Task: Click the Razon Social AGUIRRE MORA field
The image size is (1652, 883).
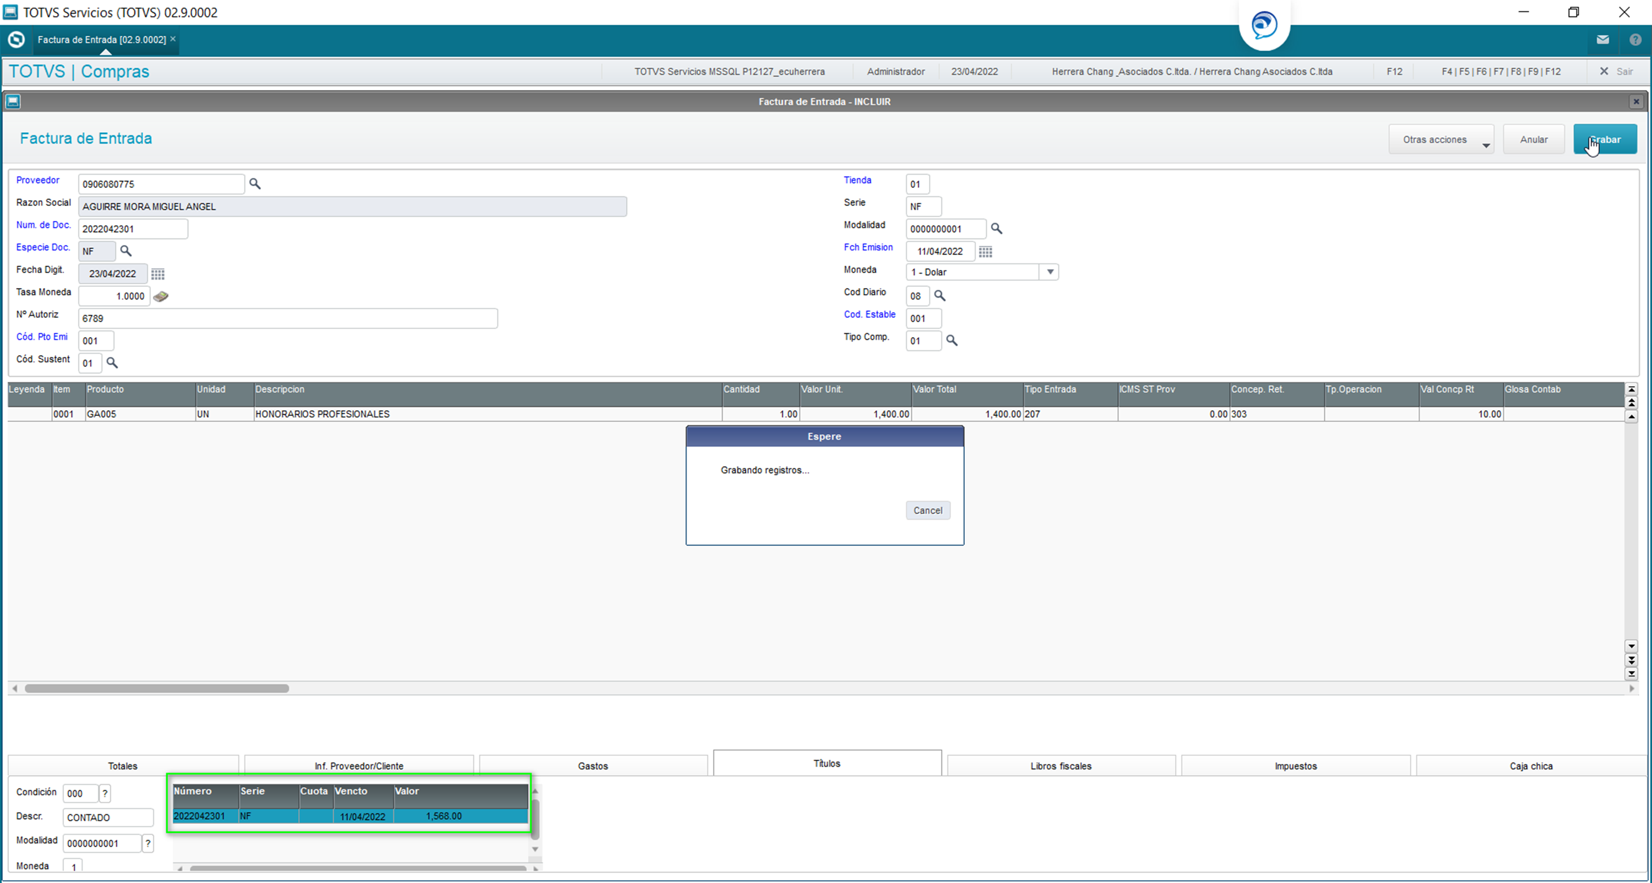Action: [x=352, y=207]
